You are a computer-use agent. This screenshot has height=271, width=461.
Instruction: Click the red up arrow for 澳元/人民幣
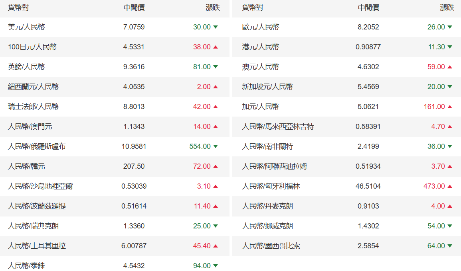click(x=450, y=67)
